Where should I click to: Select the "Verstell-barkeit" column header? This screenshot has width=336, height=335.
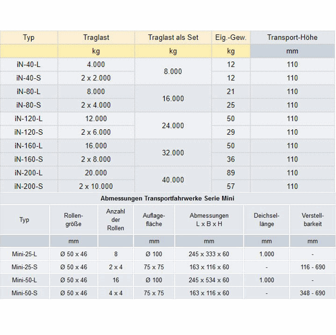click(312, 220)
